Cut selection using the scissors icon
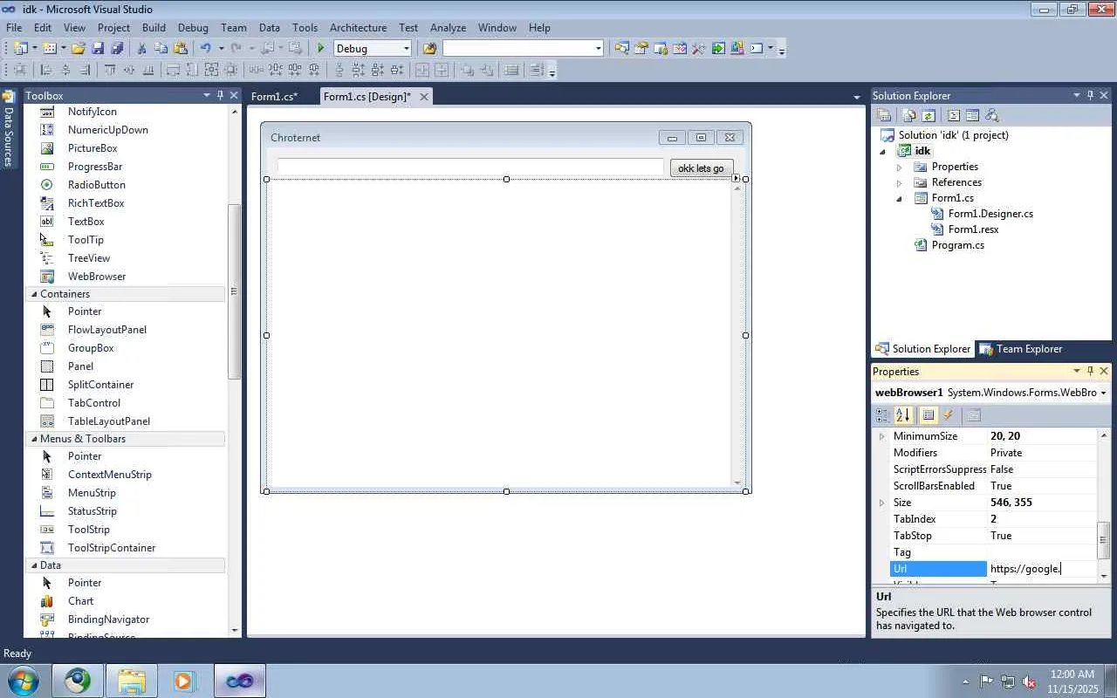 tap(141, 49)
